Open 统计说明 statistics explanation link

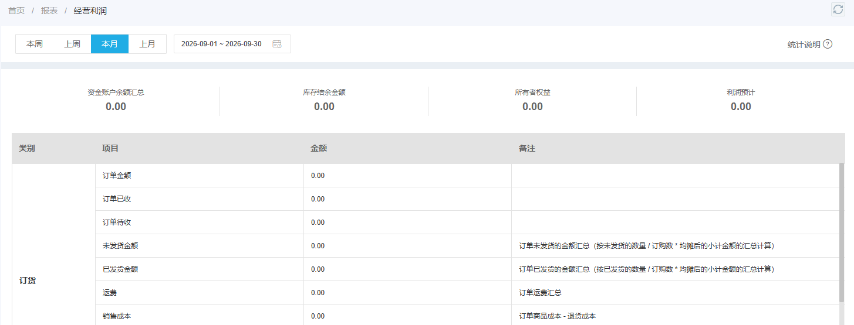pyautogui.click(x=804, y=45)
